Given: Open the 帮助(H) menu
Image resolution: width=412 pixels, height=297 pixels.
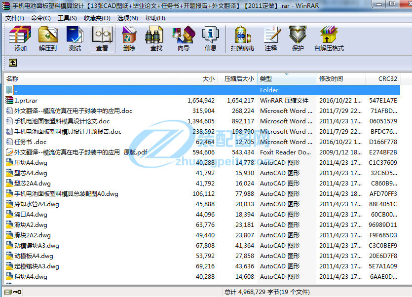Looking at the screenshot, I should click(155, 18).
